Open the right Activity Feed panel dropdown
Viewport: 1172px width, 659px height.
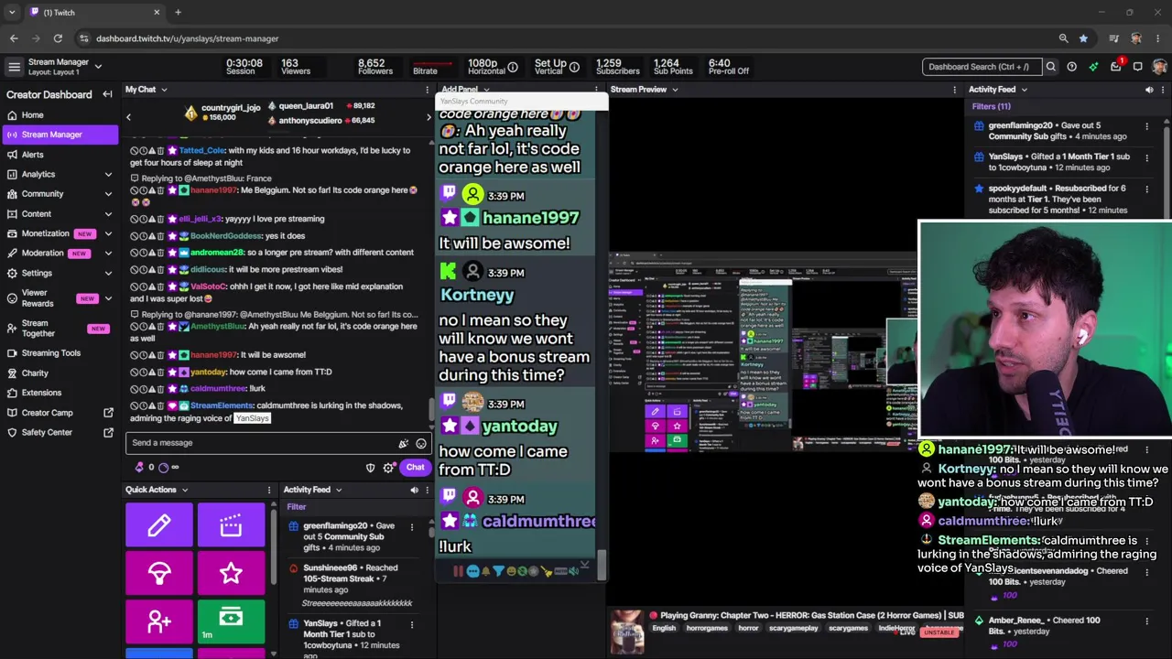coord(1024,90)
